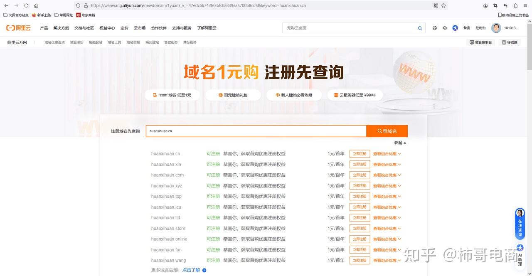Open 权益中心 menu
Image resolution: width=532 pixels, height=276 pixels.
coord(107,28)
